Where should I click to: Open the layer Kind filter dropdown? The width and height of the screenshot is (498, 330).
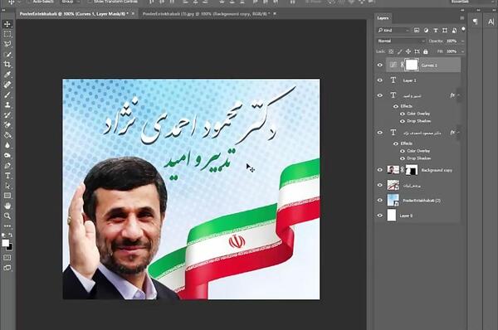(393, 31)
